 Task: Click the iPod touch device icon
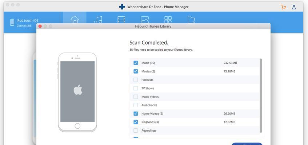12,22
